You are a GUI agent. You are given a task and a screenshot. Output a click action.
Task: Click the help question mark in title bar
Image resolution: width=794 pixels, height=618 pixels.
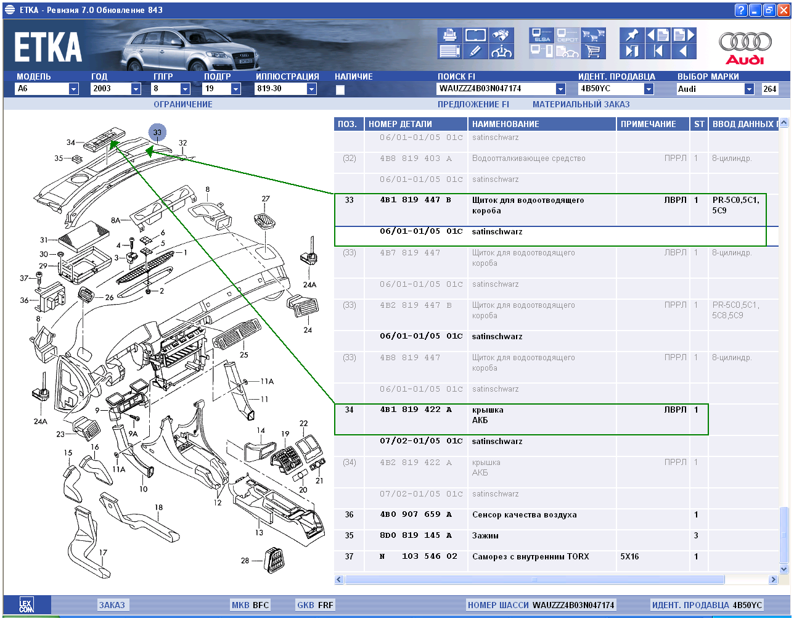(741, 10)
